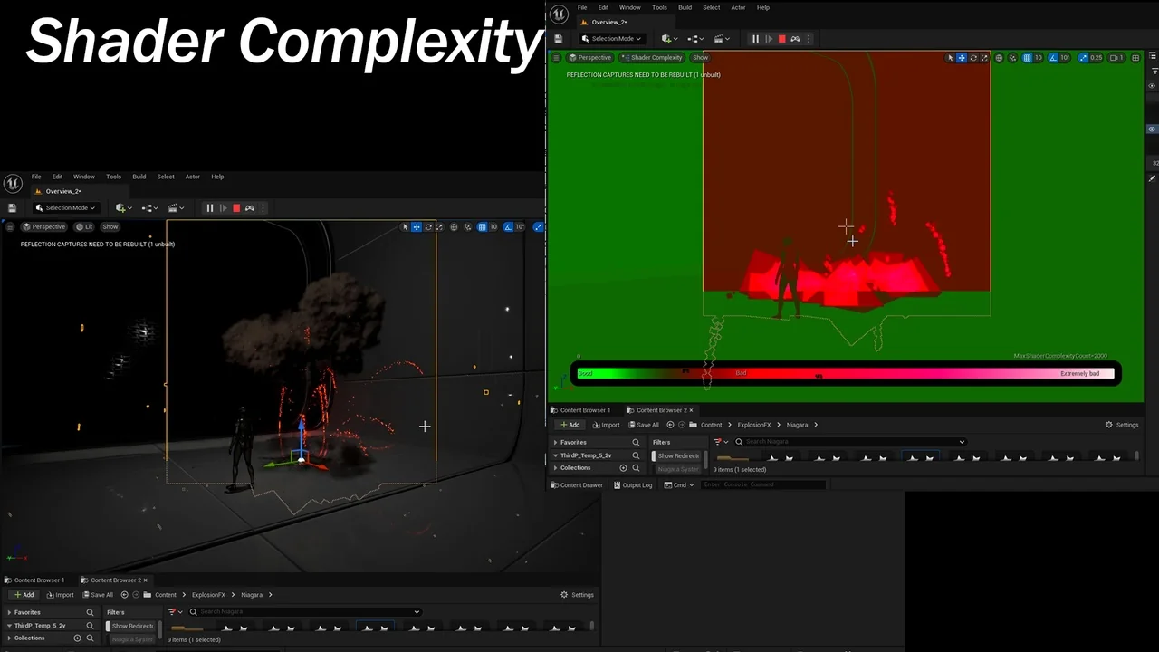
Task: Toggle grid snapping in the Shader Complexity viewport
Action: click(x=1027, y=58)
